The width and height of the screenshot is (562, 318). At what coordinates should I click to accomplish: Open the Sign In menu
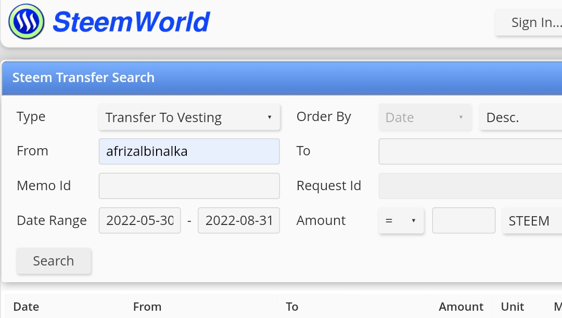529,22
